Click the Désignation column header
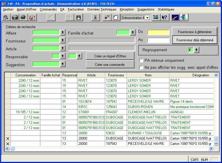This screenshot has width=222, height=163. coord(191,75)
